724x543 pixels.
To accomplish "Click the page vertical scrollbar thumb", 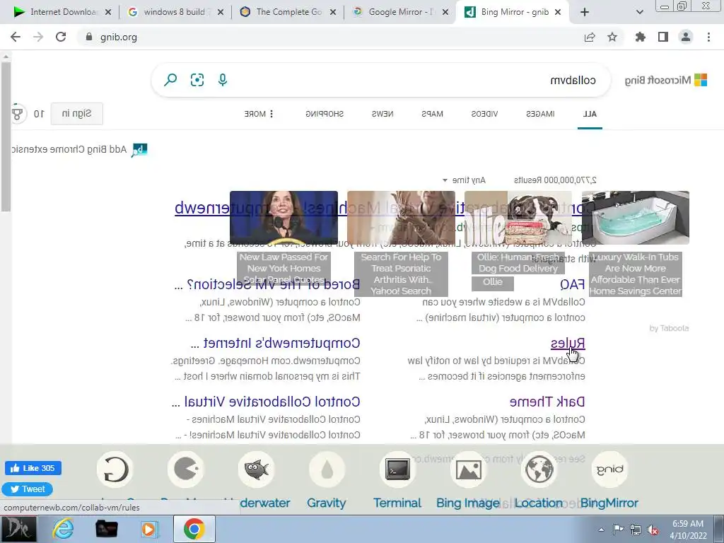I will (6, 137).
